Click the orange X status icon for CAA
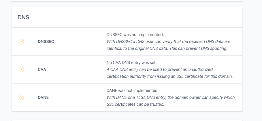The width and height of the screenshot is (262, 121). (21, 69)
